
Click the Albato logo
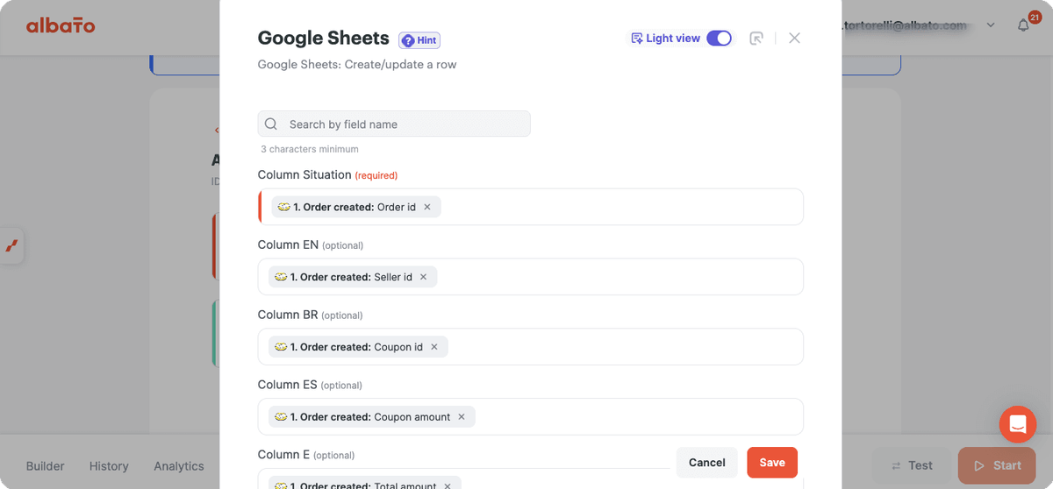pyautogui.click(x=61, y=25)
